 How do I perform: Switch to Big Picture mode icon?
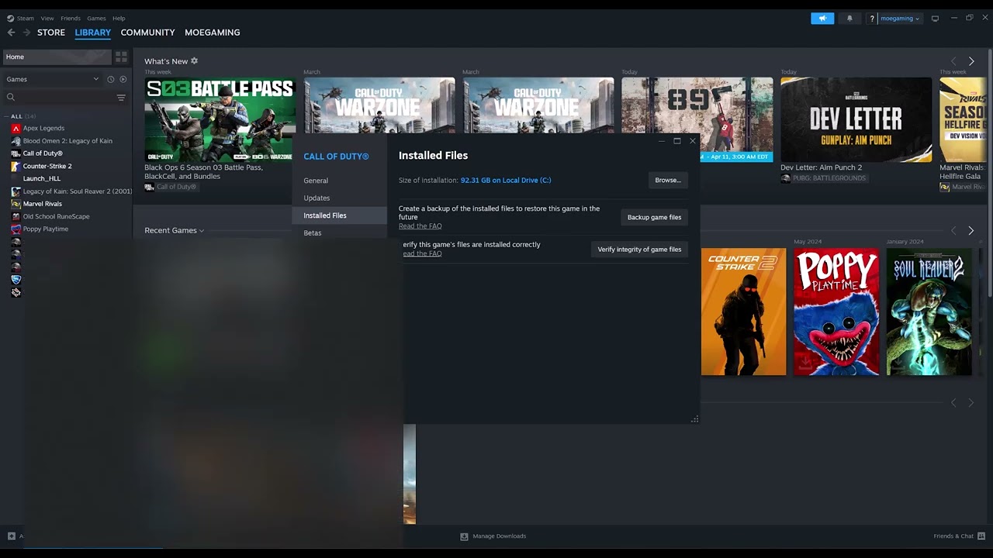pos(935,19)
